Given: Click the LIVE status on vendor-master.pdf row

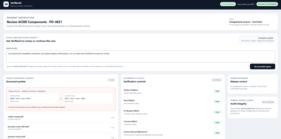Looking at the screenshot, I should click(112, 118).
